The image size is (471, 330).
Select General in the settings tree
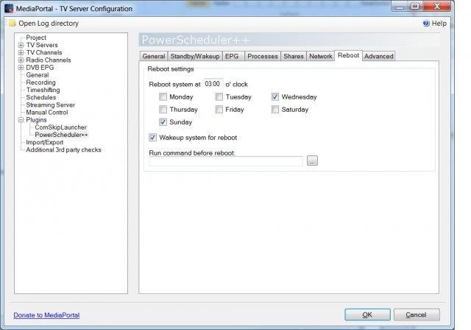38,75
